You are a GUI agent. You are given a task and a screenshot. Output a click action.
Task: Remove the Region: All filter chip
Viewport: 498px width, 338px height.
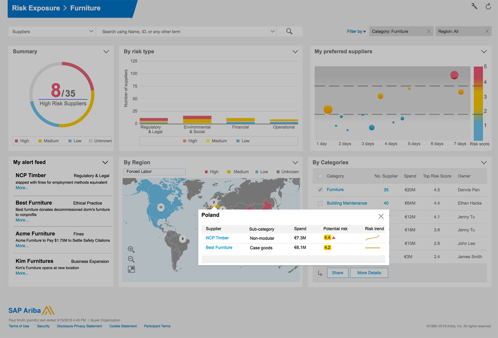coord(487,31)
